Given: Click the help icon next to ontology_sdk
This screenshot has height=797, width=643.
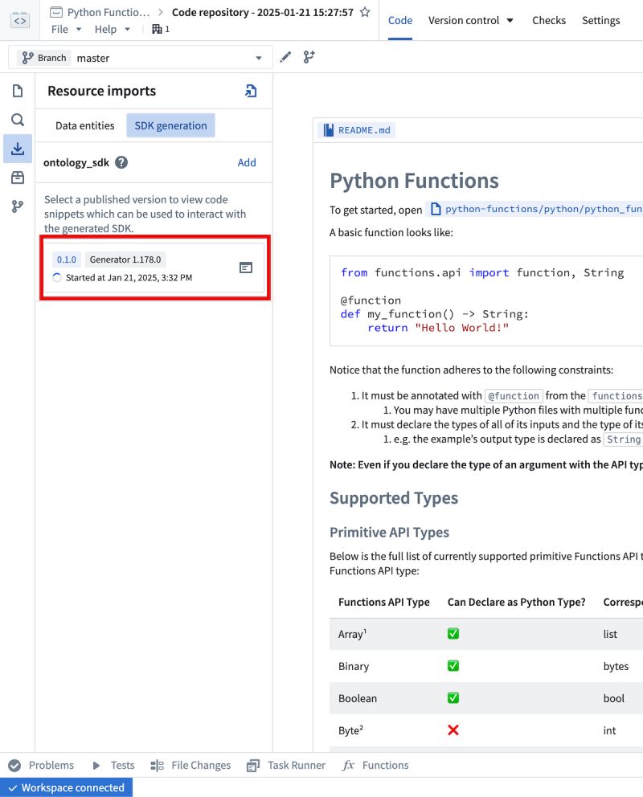Looking at the screenshot, I should pos(121,162).
